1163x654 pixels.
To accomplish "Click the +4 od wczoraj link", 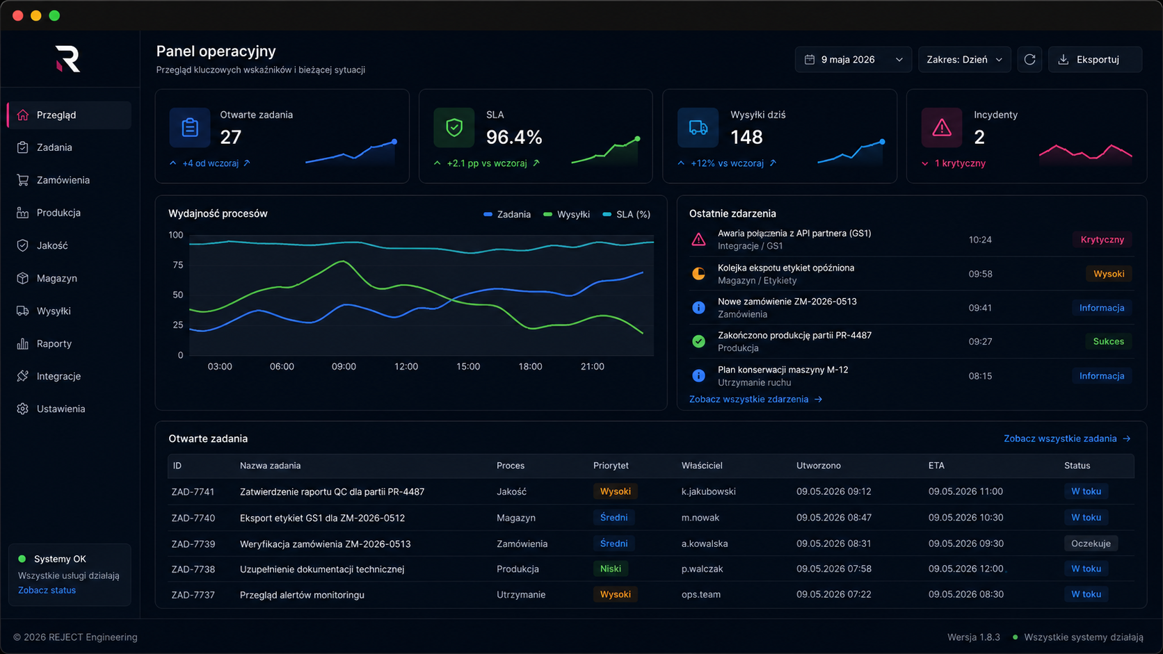I will click(209, 163).
